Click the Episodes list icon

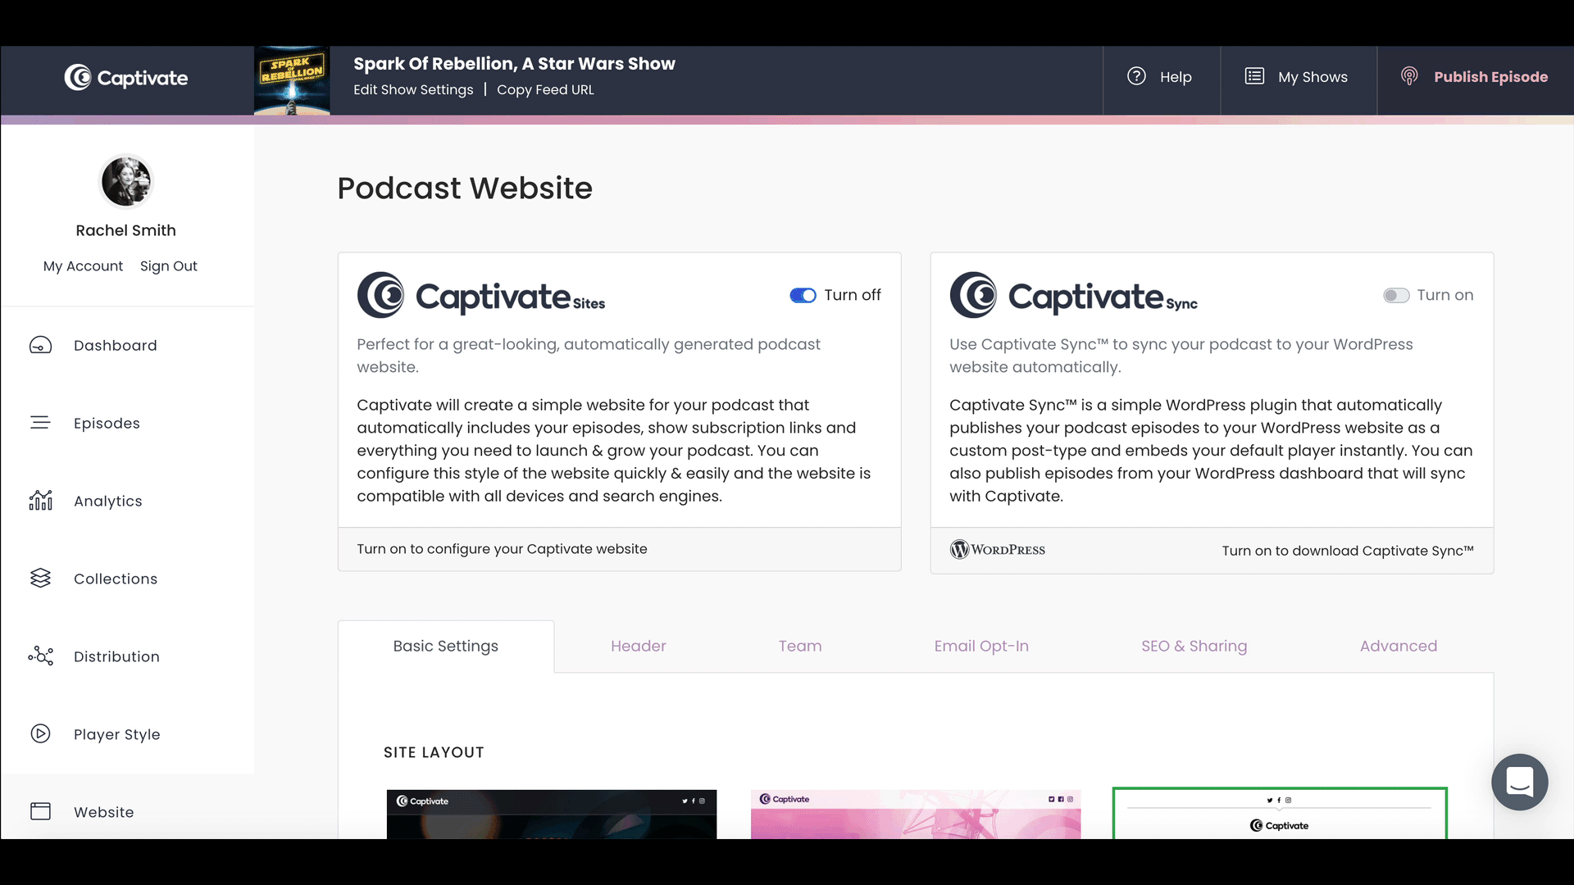point(40,423)
